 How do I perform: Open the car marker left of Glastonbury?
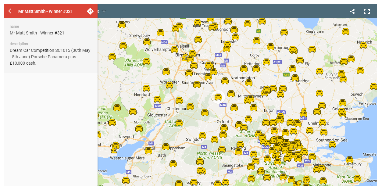(126, 180)
